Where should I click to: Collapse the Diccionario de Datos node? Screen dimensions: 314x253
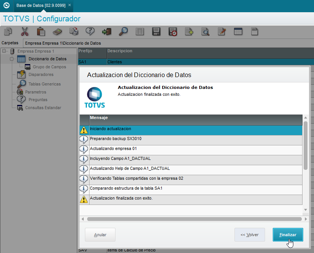(x=11, y=59)
